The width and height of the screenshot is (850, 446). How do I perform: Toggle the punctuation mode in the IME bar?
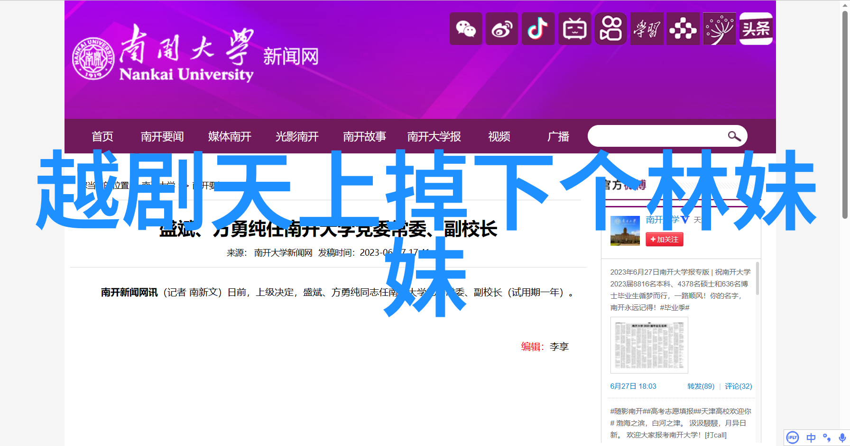[827, 437]
